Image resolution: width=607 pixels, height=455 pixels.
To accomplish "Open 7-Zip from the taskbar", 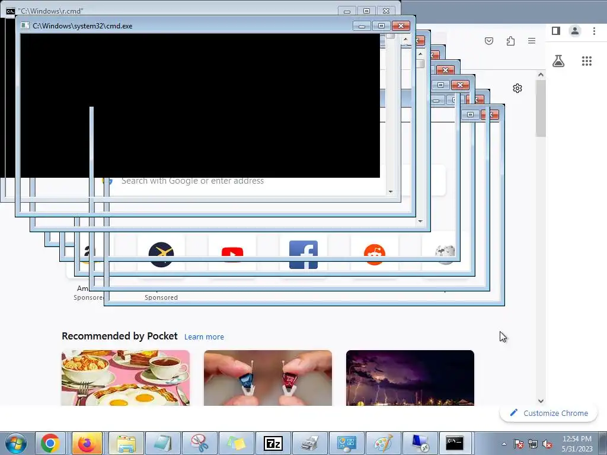I will pyautogui.click(x=273, y=443).
